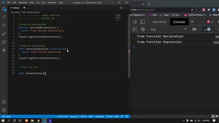Open the Slack bookmark
The height and width of the screenshot is (123, 219).
(153, 15)
